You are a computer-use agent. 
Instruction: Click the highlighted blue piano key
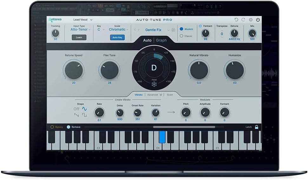[x=162, y=137]
